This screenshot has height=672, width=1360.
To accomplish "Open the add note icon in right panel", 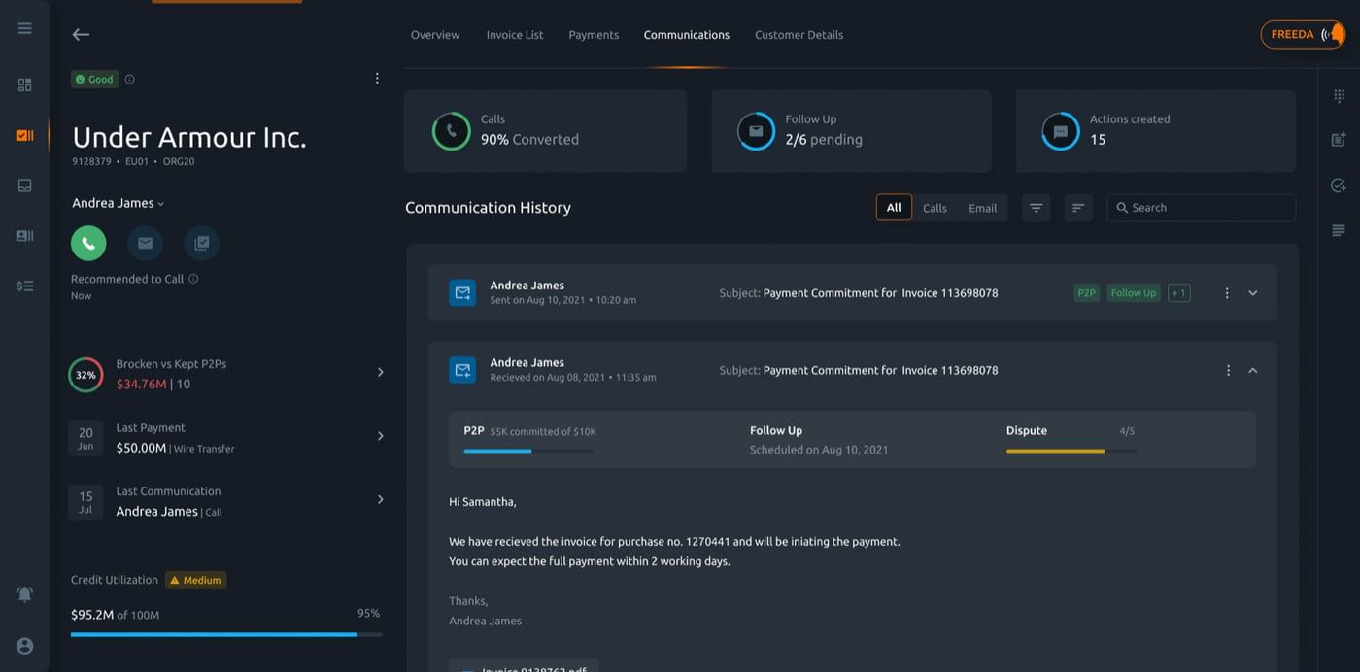I will [x=1339, y=140].
